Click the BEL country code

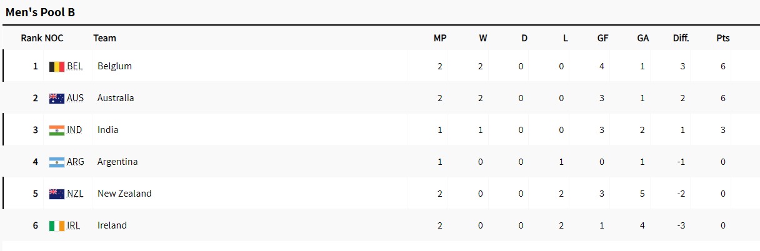(x=74, y=66)
